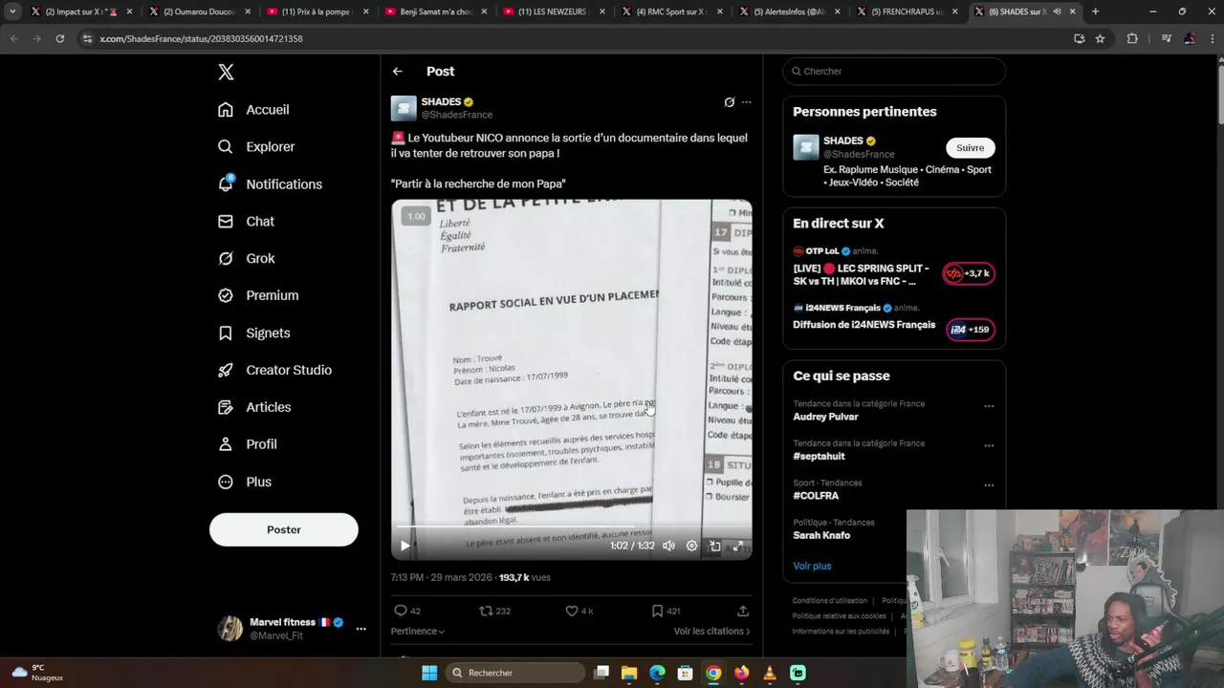Open video settings gear
This screenshot has width=1224, height=688.
(x=691, y=546)
